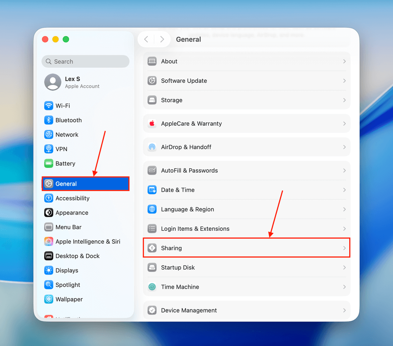Expand the Date & Time chevron
Screen dimensions: 393x346
(x=344, y=190)
